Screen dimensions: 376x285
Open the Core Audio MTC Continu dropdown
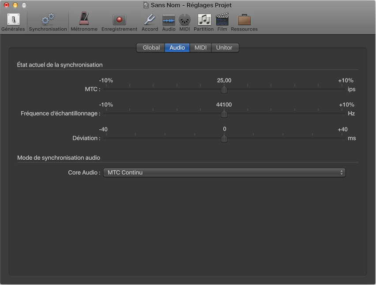(224, 172)
